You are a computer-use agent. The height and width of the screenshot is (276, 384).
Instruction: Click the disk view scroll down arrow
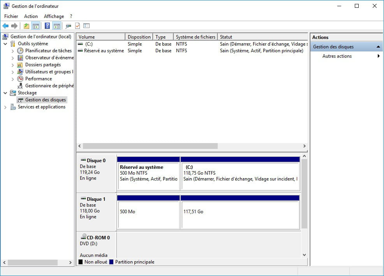point(304,255)
